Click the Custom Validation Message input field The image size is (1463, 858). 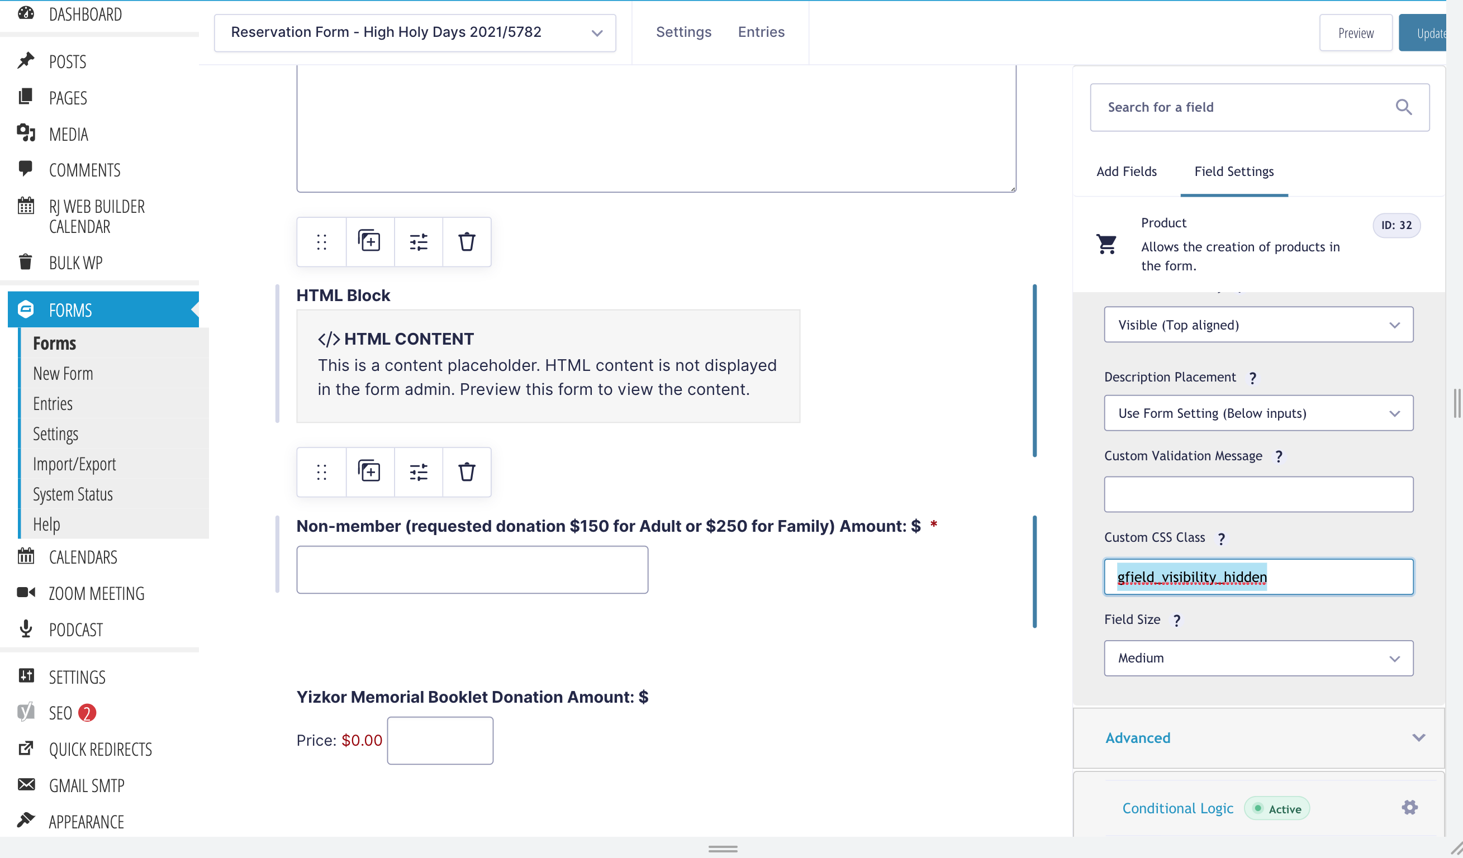[1258, 494]
